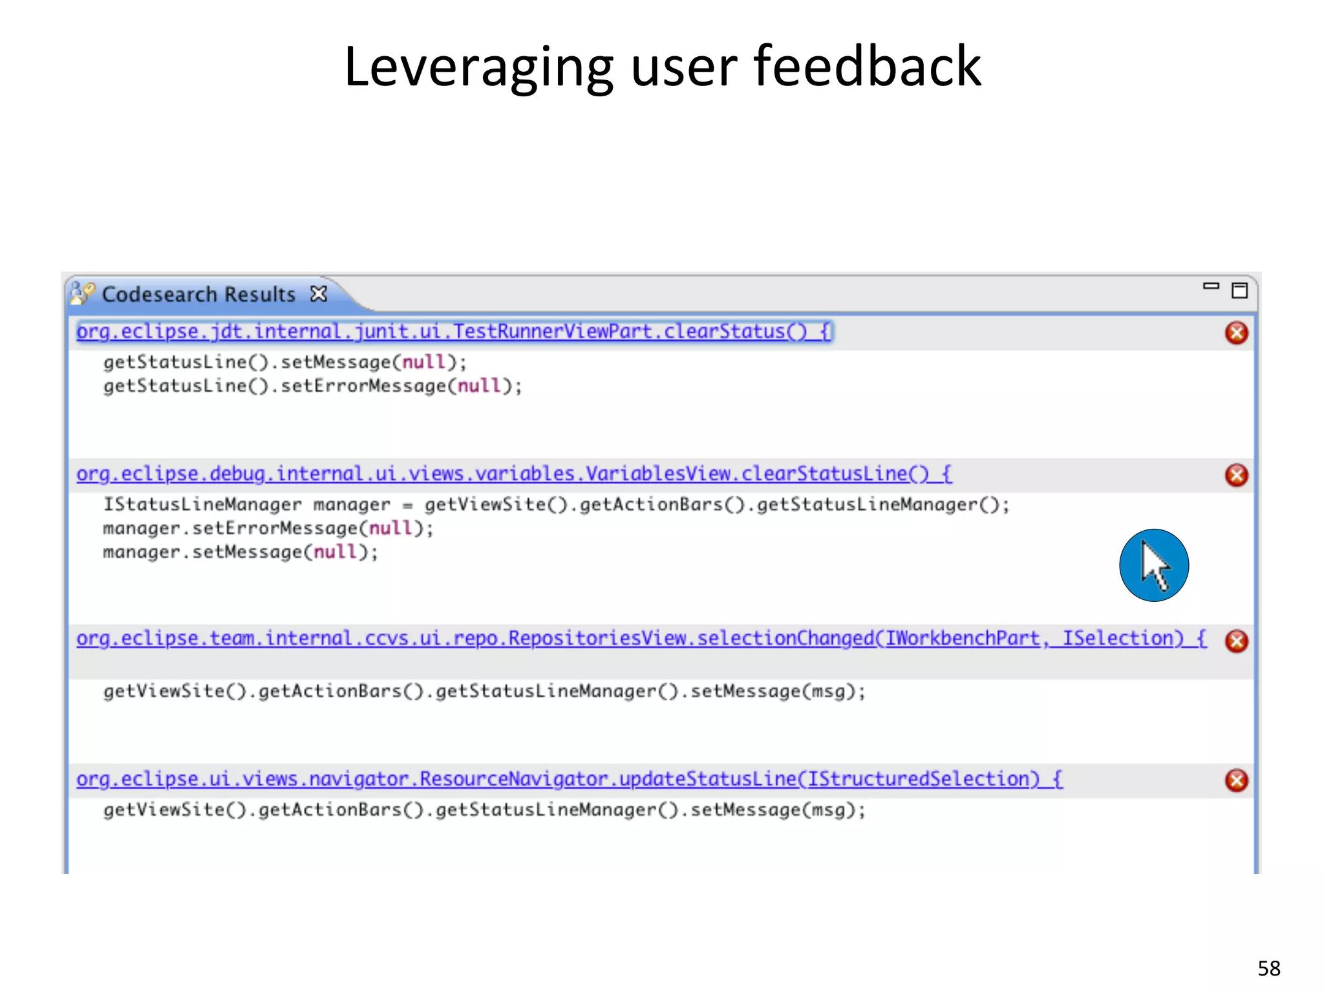
Task: Click the Codesearch Results view icon
Action: 83,294
